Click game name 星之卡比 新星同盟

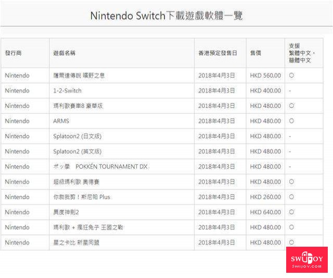pyautogui.click(x=76, y=243)
